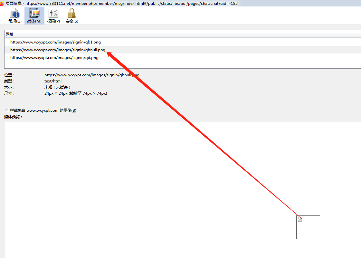Click empty space below qd.png in list
361x258 pixels.
[x=129, y=64]
